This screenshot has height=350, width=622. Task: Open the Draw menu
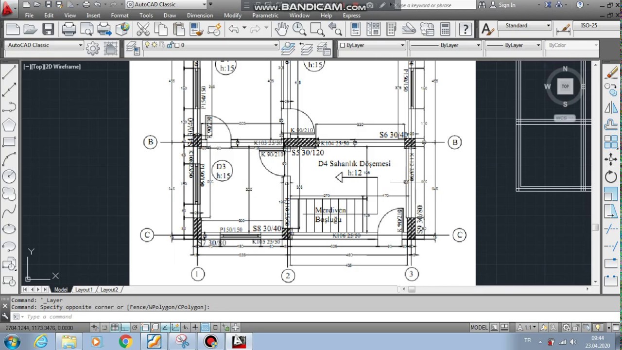(170, 16)
